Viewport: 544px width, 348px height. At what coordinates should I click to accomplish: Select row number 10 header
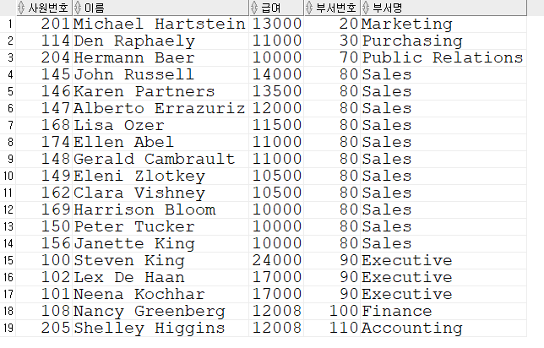point(8,176)
